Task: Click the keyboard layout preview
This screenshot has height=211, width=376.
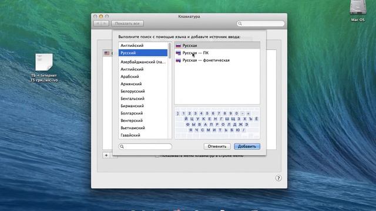Action: 217,123
